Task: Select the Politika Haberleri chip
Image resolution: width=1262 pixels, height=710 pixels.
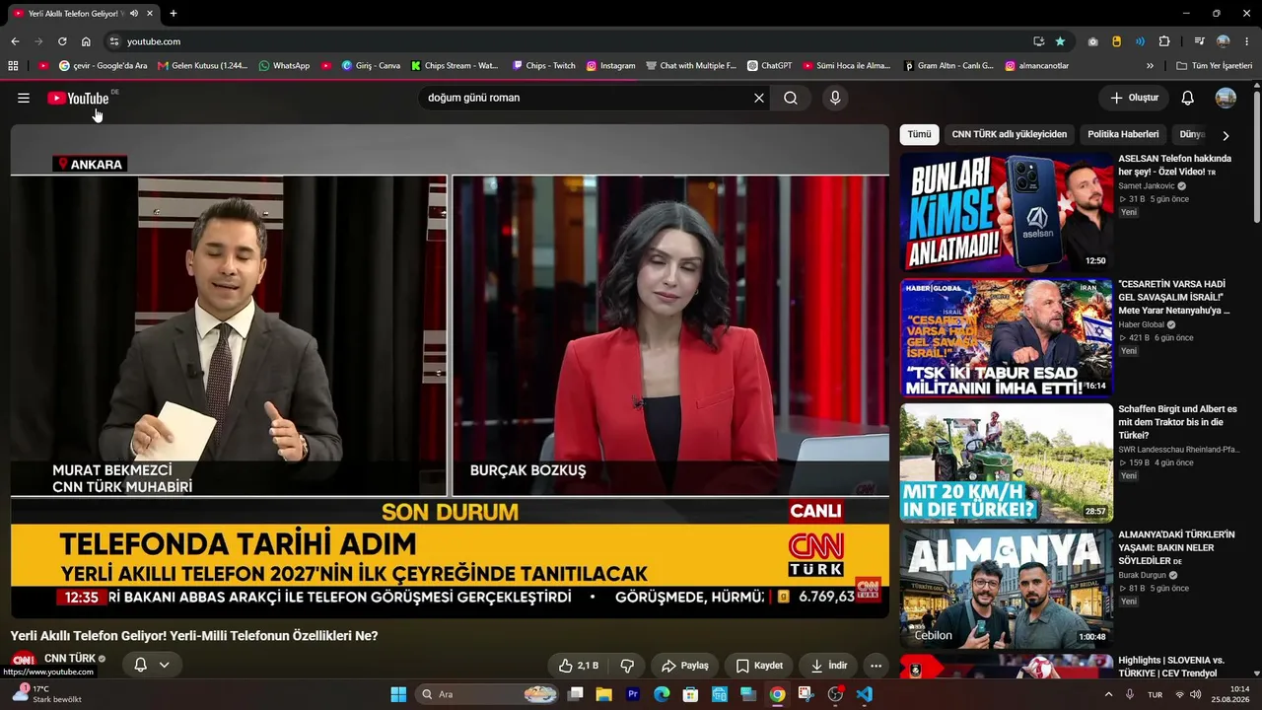Action: [1123, 134]
